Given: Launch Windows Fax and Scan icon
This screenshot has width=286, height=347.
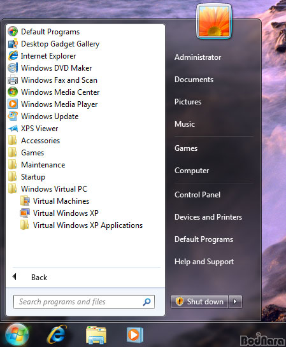Looking at the screenshot, I should click(13, 80).
